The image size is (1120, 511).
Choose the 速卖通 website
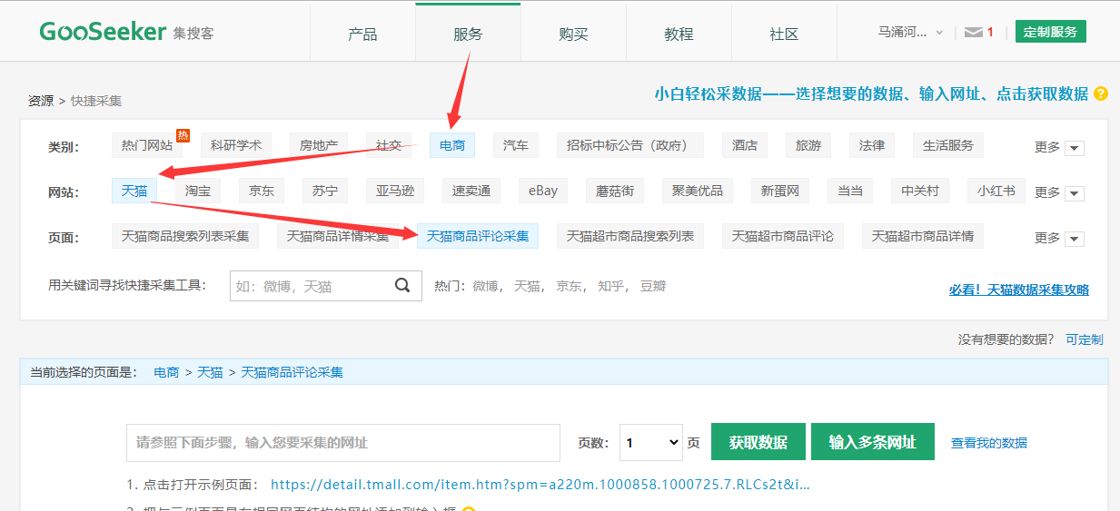click(471, 191)
